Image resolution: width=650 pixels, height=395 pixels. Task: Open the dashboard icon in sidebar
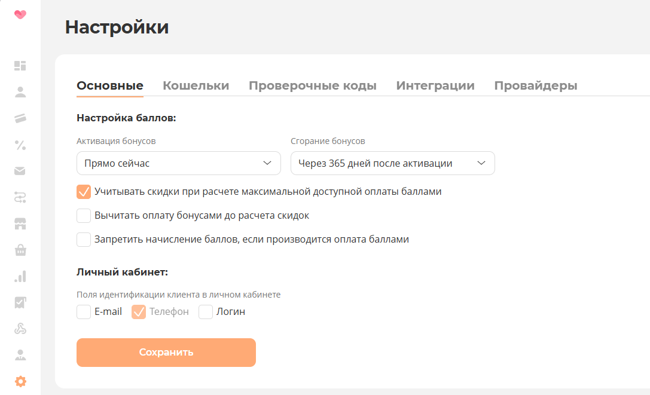(20, 66)
